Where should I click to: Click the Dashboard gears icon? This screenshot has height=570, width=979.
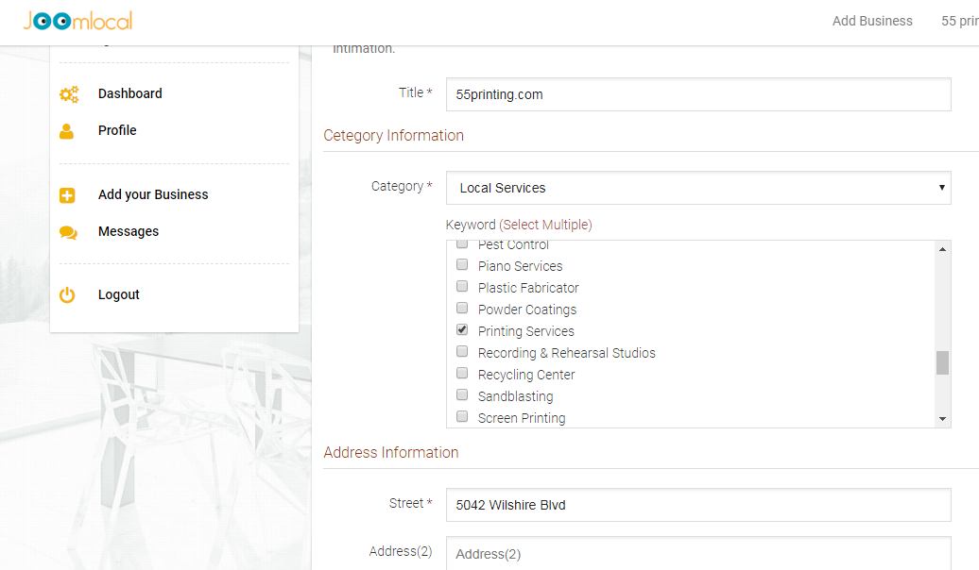pos(68,94)
